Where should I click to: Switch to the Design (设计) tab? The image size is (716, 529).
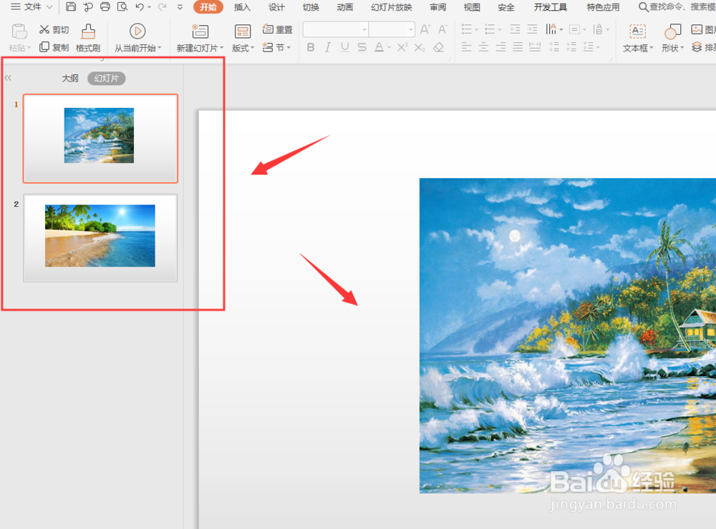(276, 7)
